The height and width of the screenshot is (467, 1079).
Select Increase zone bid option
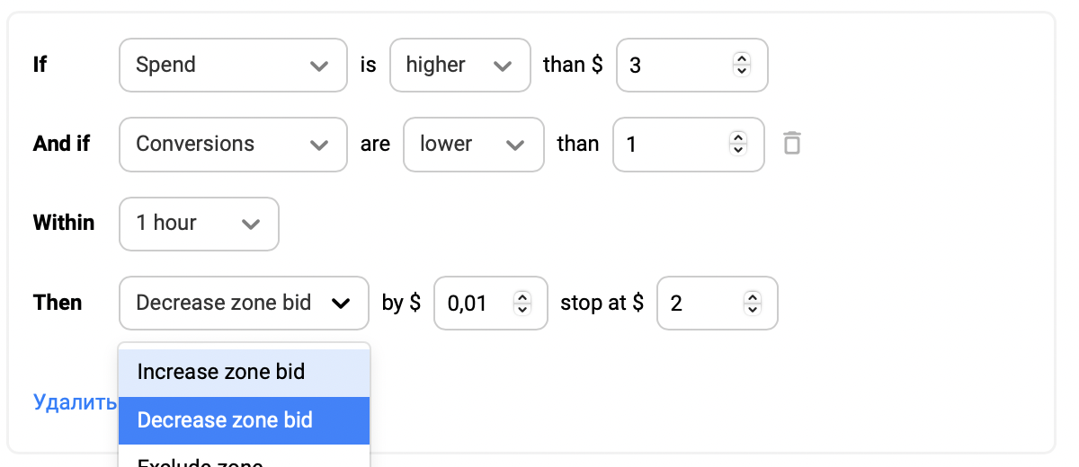[244, 372]
